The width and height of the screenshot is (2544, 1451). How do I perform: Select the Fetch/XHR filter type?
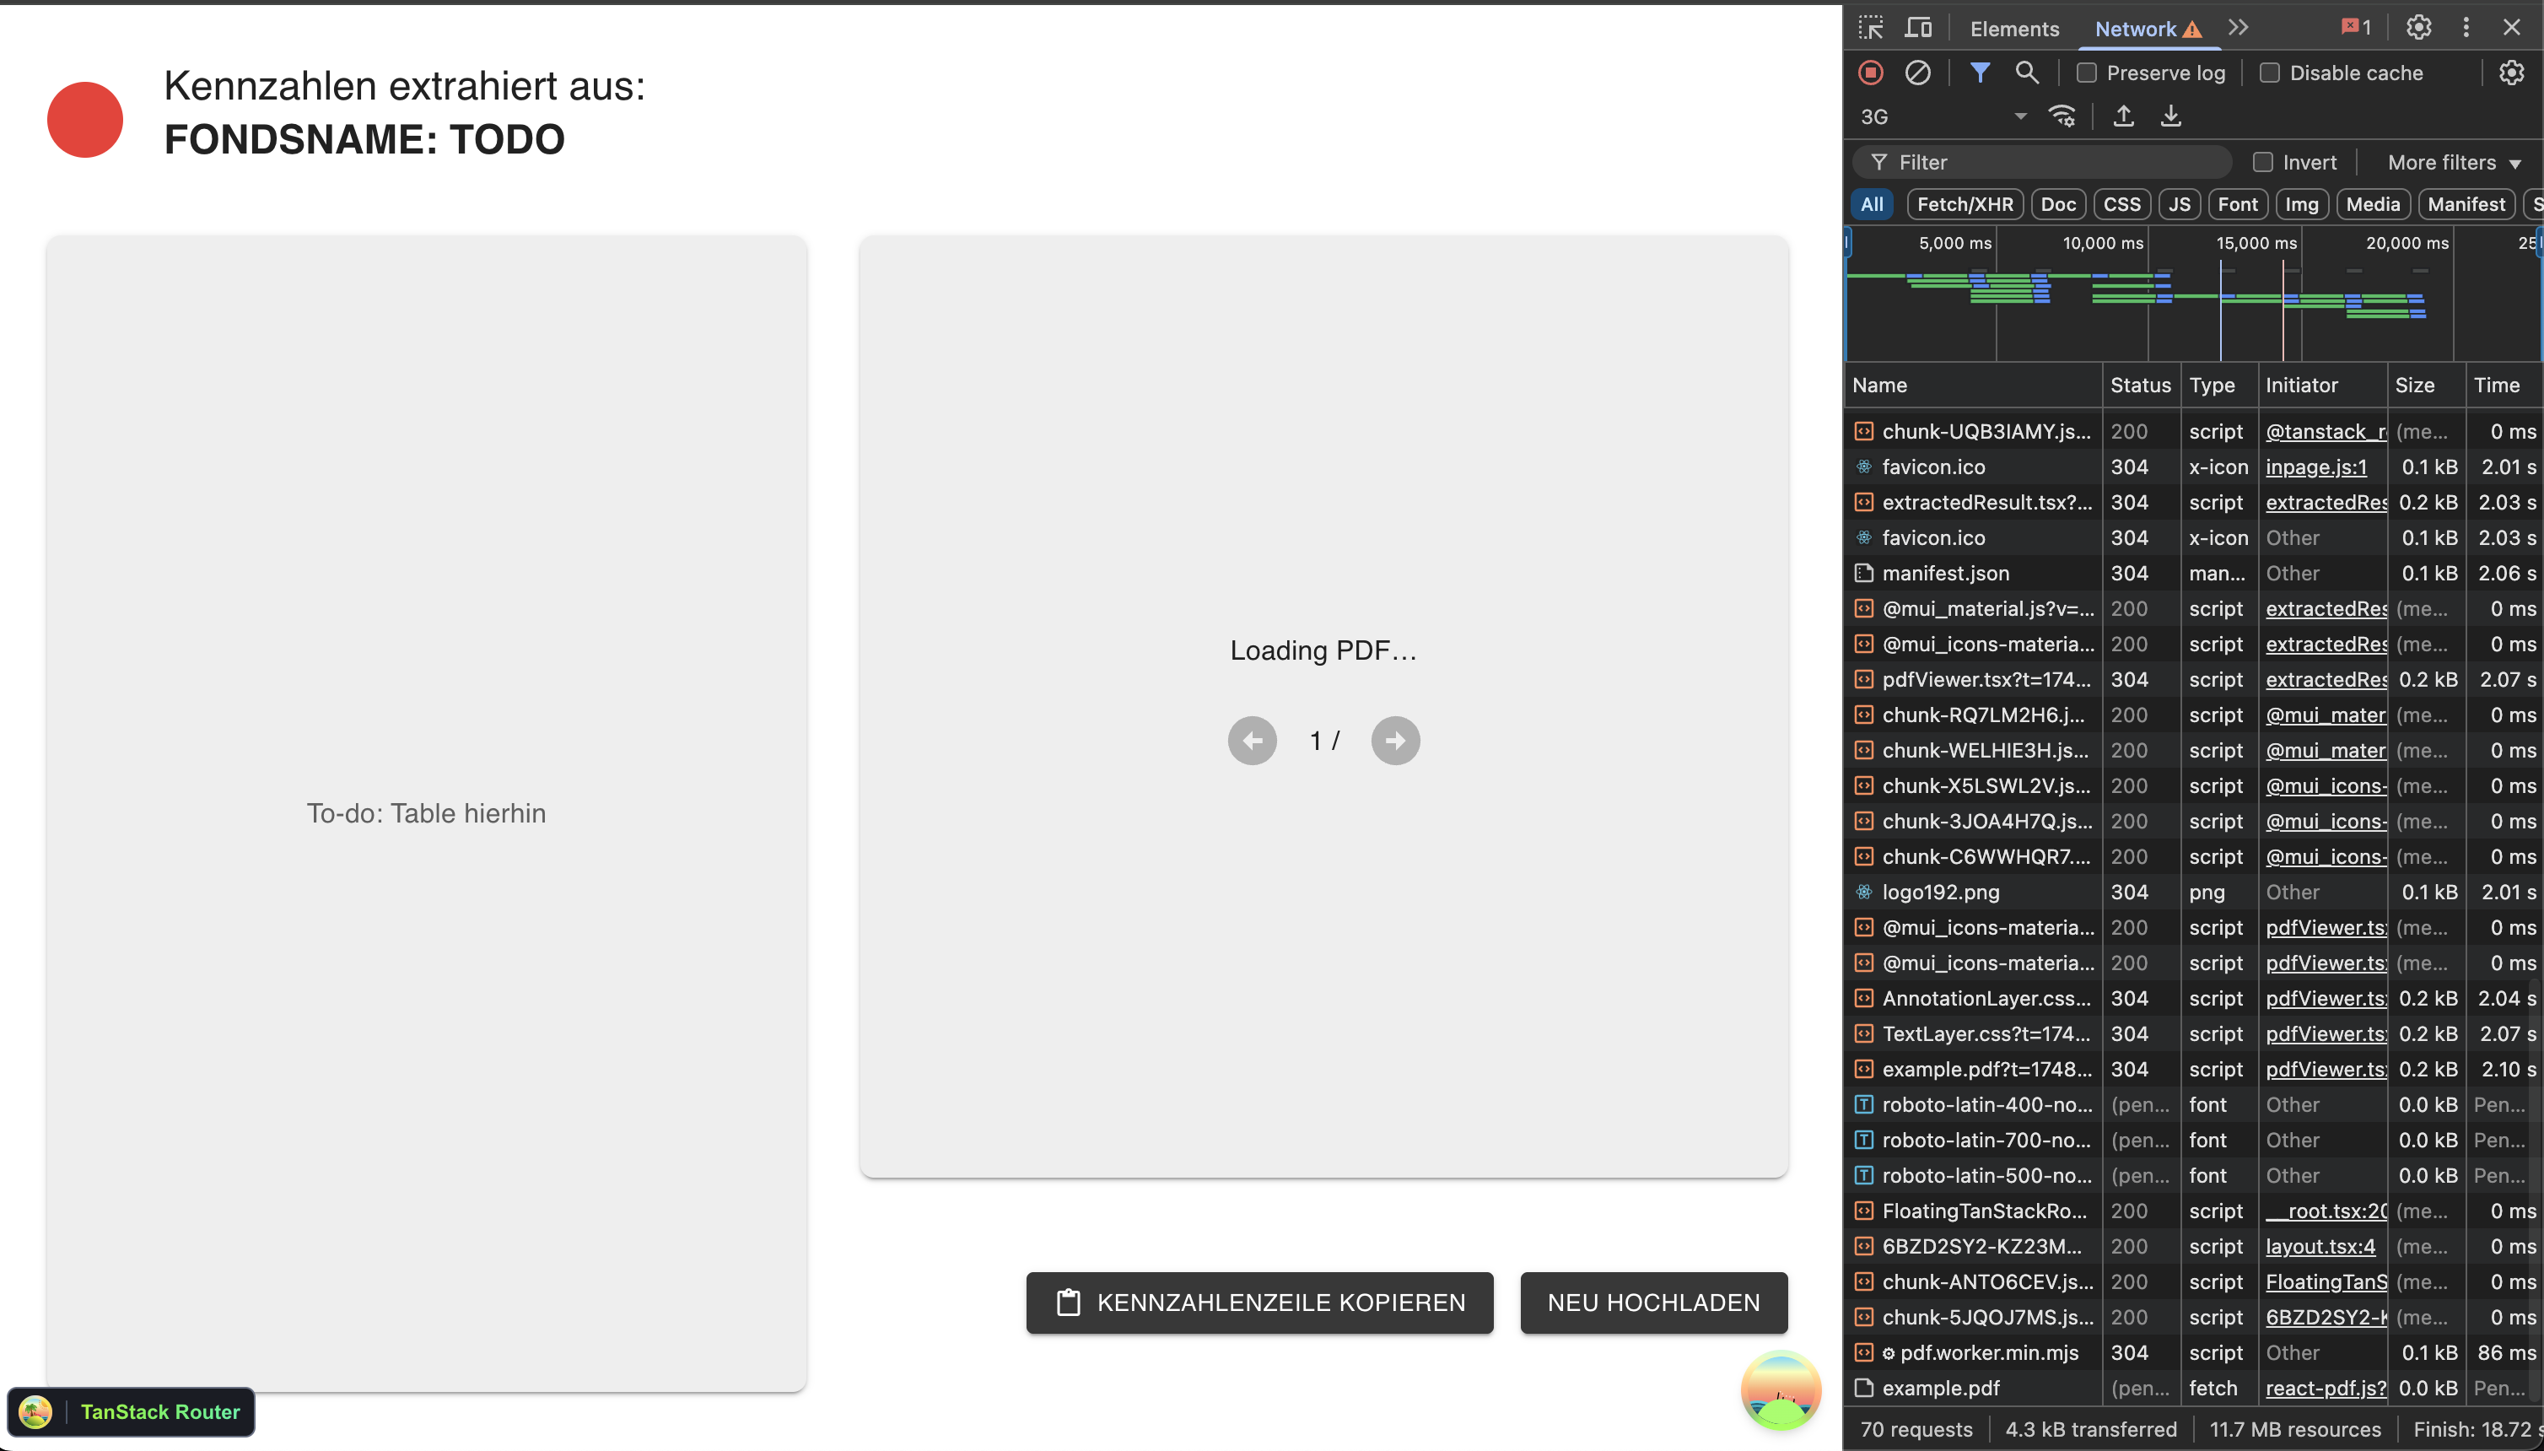click(x=1964, y=204)
